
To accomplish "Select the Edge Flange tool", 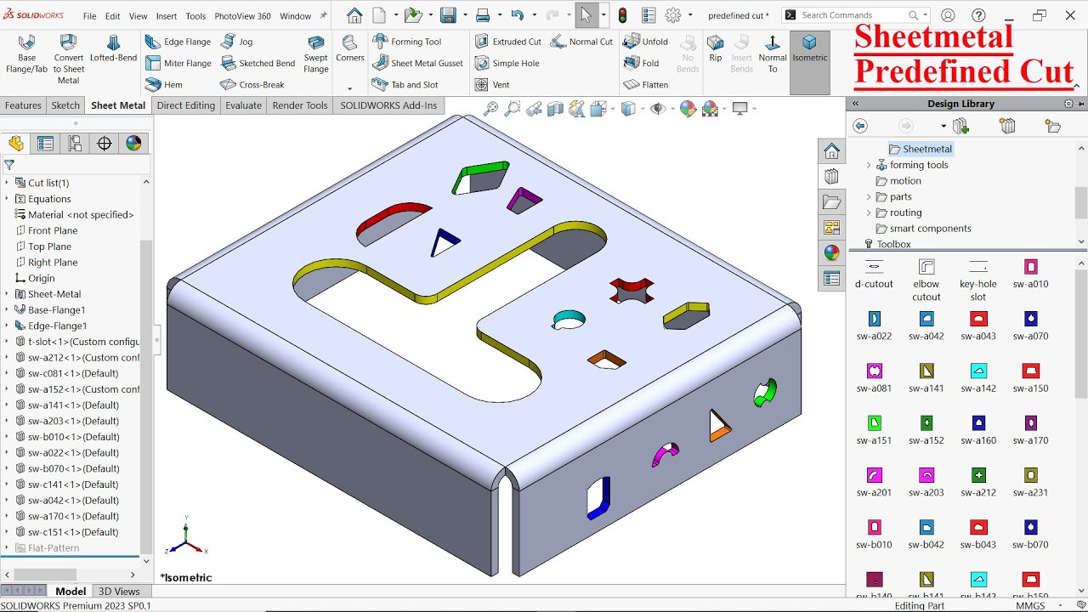I will (x=178, y=42).
